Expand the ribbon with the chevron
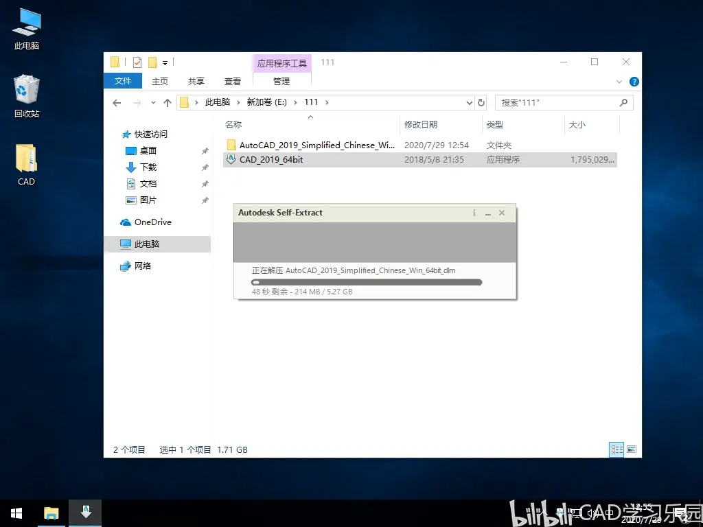703x527 pixels. click(x=619, y=82)
